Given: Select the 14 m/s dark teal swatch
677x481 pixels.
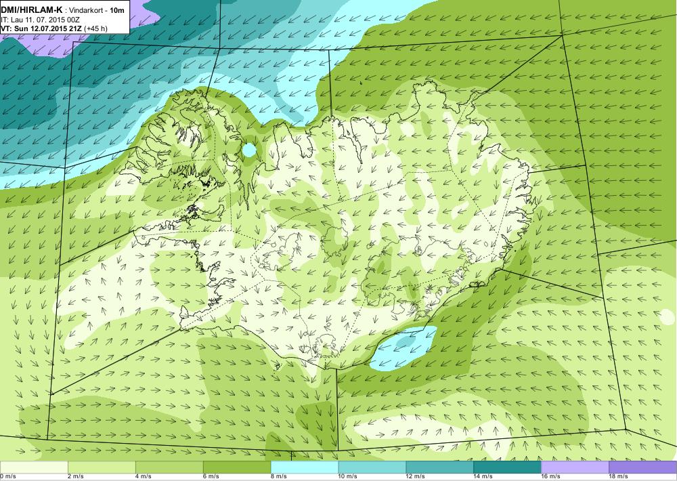Looking at the screenshot, I should click(x=507, y=467).
